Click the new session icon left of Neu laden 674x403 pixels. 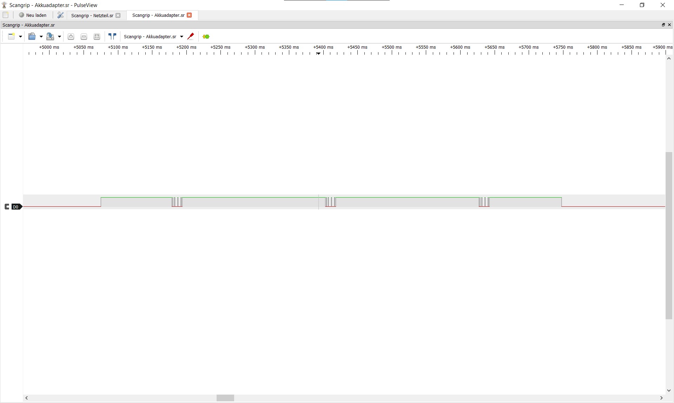(6, 15)
